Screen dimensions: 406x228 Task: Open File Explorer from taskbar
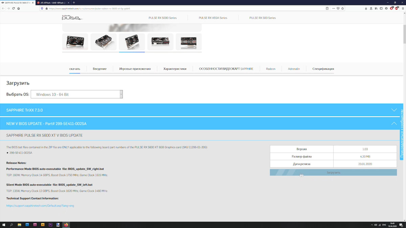coord(20,225)
